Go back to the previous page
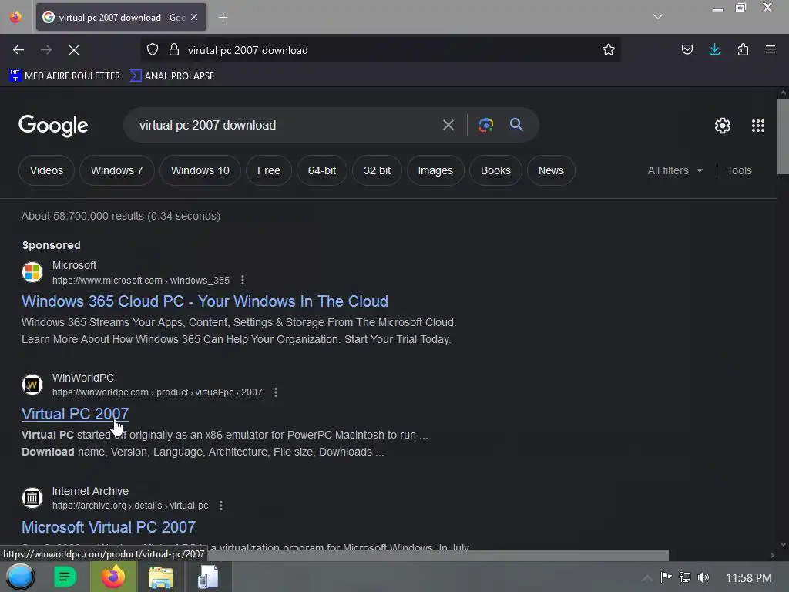 tap(18, 50)
